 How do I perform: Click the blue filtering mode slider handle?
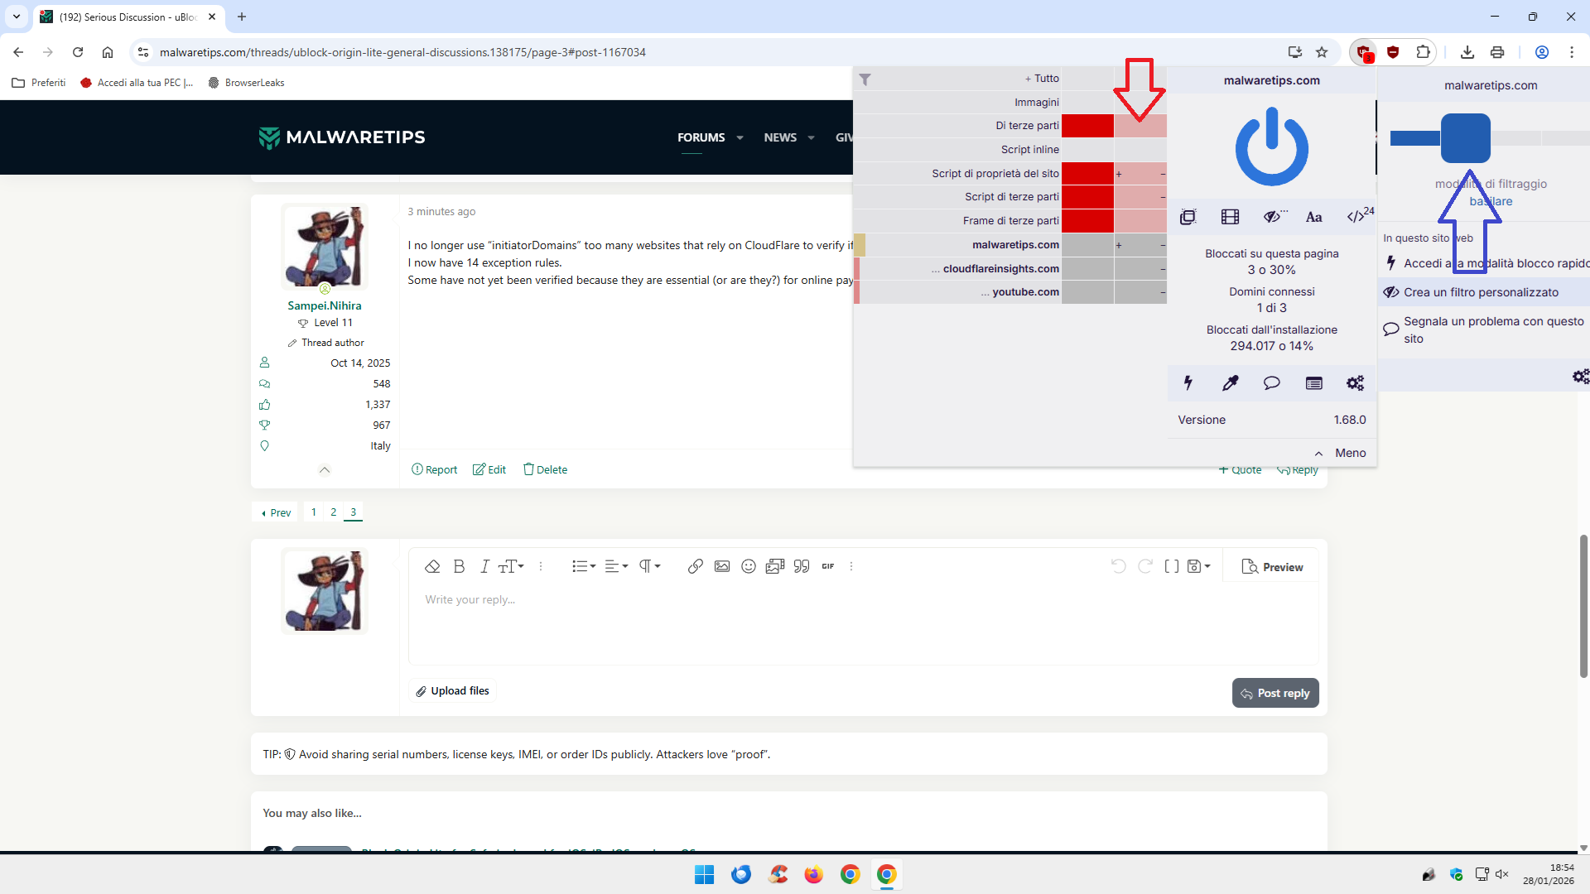pyautogui.click(x=1465, y=138)
